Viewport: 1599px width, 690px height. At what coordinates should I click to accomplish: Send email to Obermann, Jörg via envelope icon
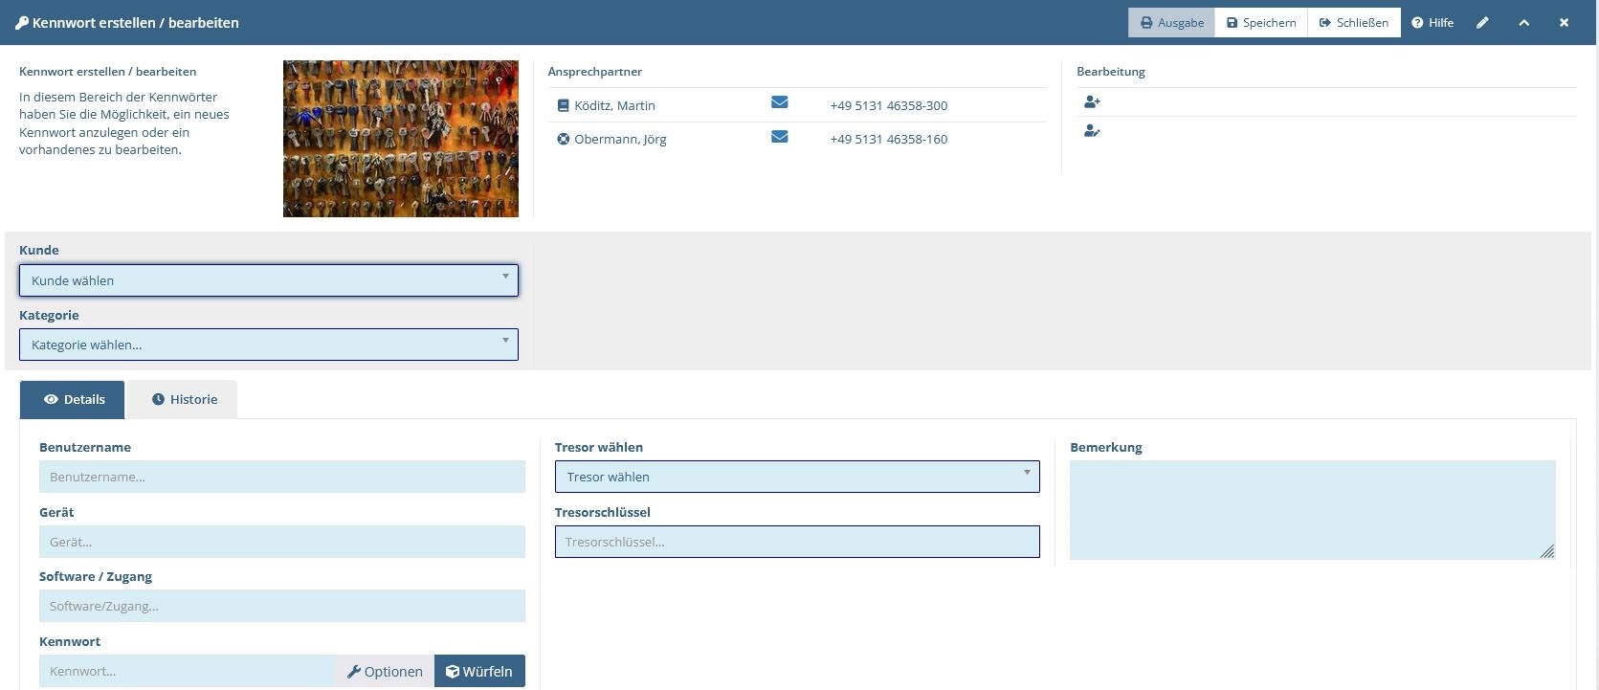tap(780, 136)
